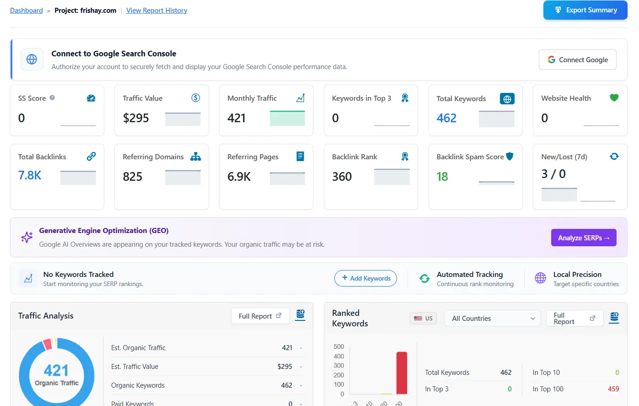Click the database icon beside Ranked Keywords Full Report
Screen dimensions: 639x406
pyautogui.click(x=614, y=317)
